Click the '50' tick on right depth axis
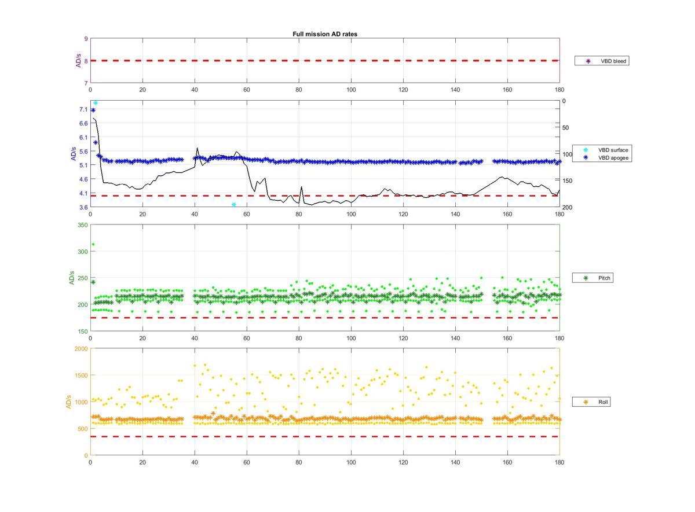 [566, 128]
